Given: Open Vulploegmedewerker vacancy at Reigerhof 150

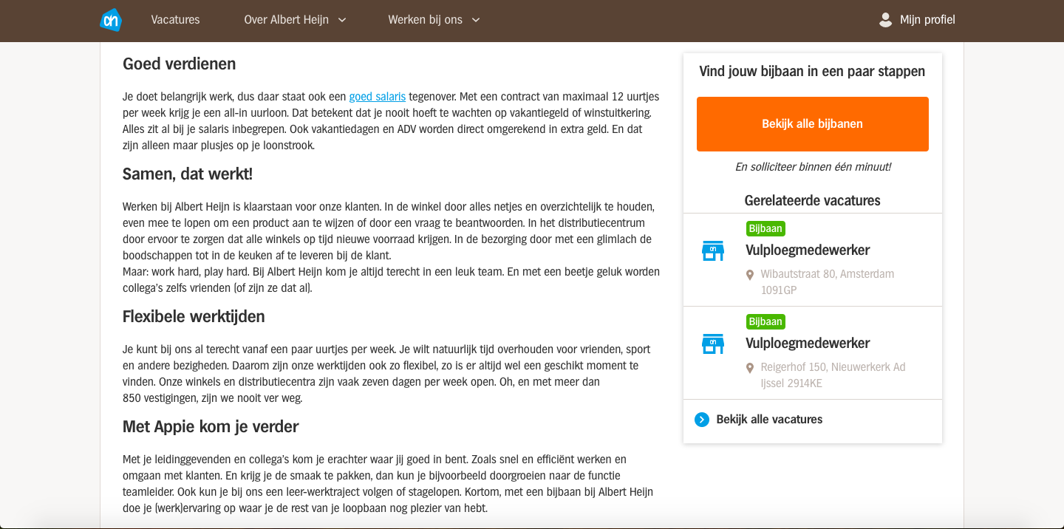Looking at the screenshot, I should (808, 343).
